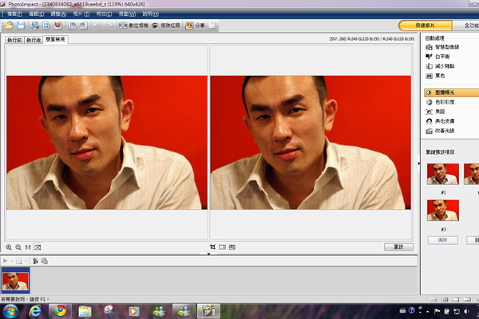Collapse the right panel with its edge arrow
Screen dimensions: 479x319
[x=419, y=163]
